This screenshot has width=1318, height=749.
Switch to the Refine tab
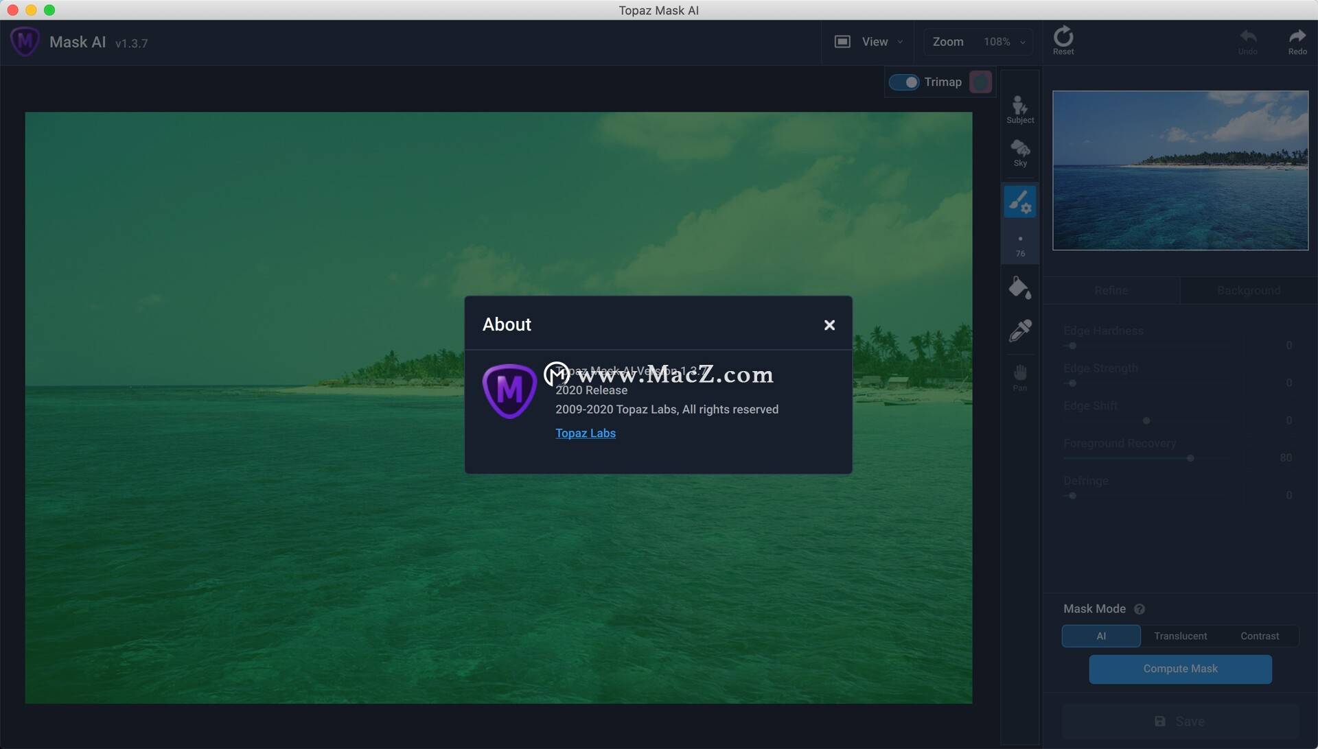pos(1111,290)
